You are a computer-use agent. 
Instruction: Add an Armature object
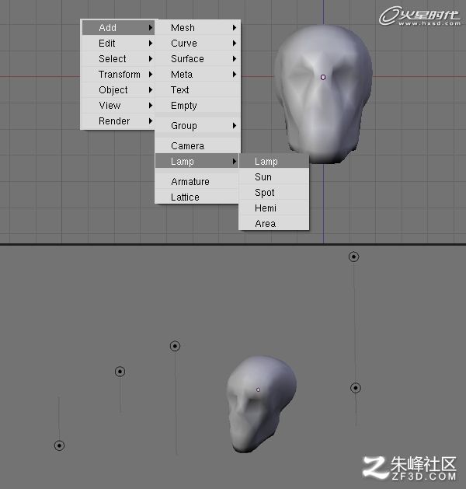[196, 181]
